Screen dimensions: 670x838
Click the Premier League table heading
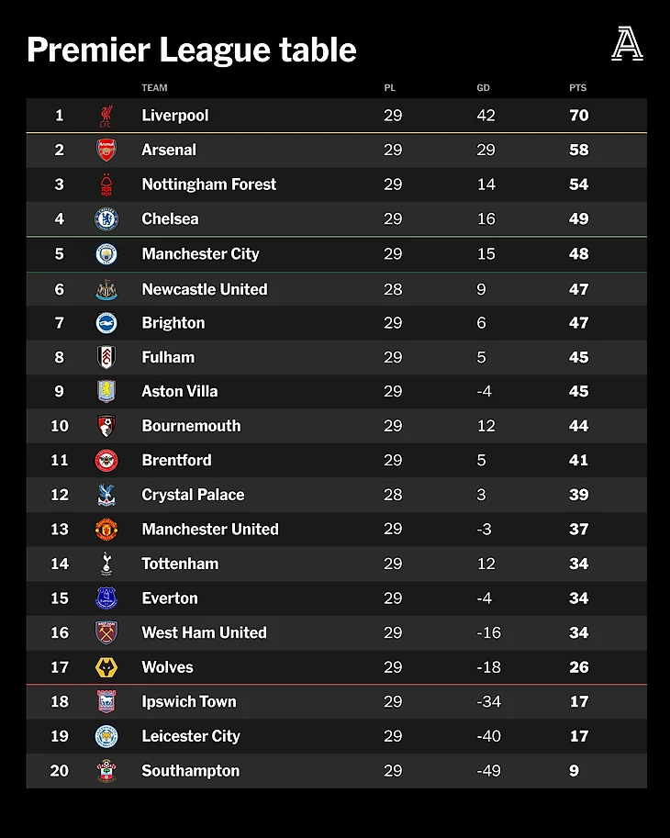[x=191, y=50]
